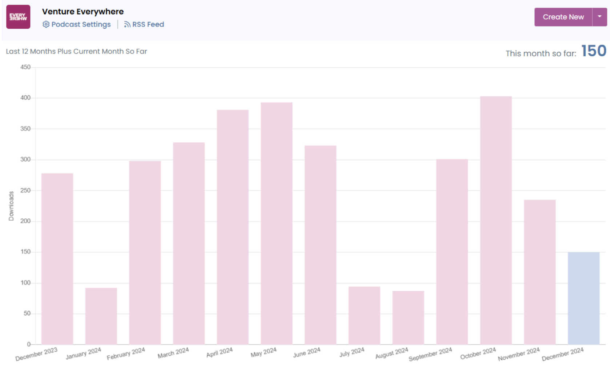Select the April 2024 bar
610x372 pixels.
pos(233,227)
